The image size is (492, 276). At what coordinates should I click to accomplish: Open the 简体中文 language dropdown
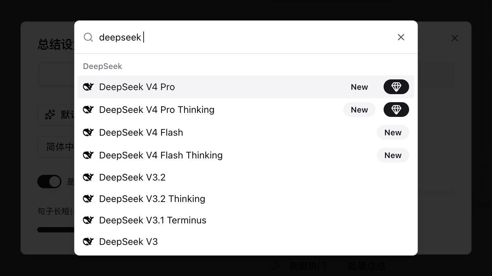tap(56, 147)
